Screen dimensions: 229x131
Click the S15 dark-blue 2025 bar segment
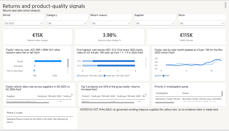click(x=113, y=61)
